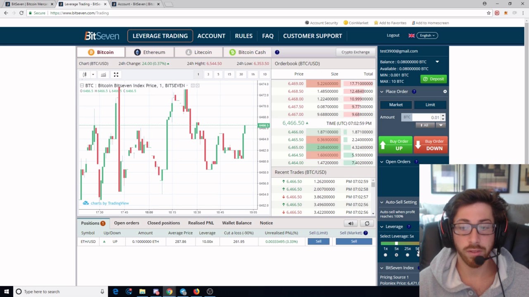Go back in the browser
Viewport: 529px width, 297px height.
pos(6,13)
